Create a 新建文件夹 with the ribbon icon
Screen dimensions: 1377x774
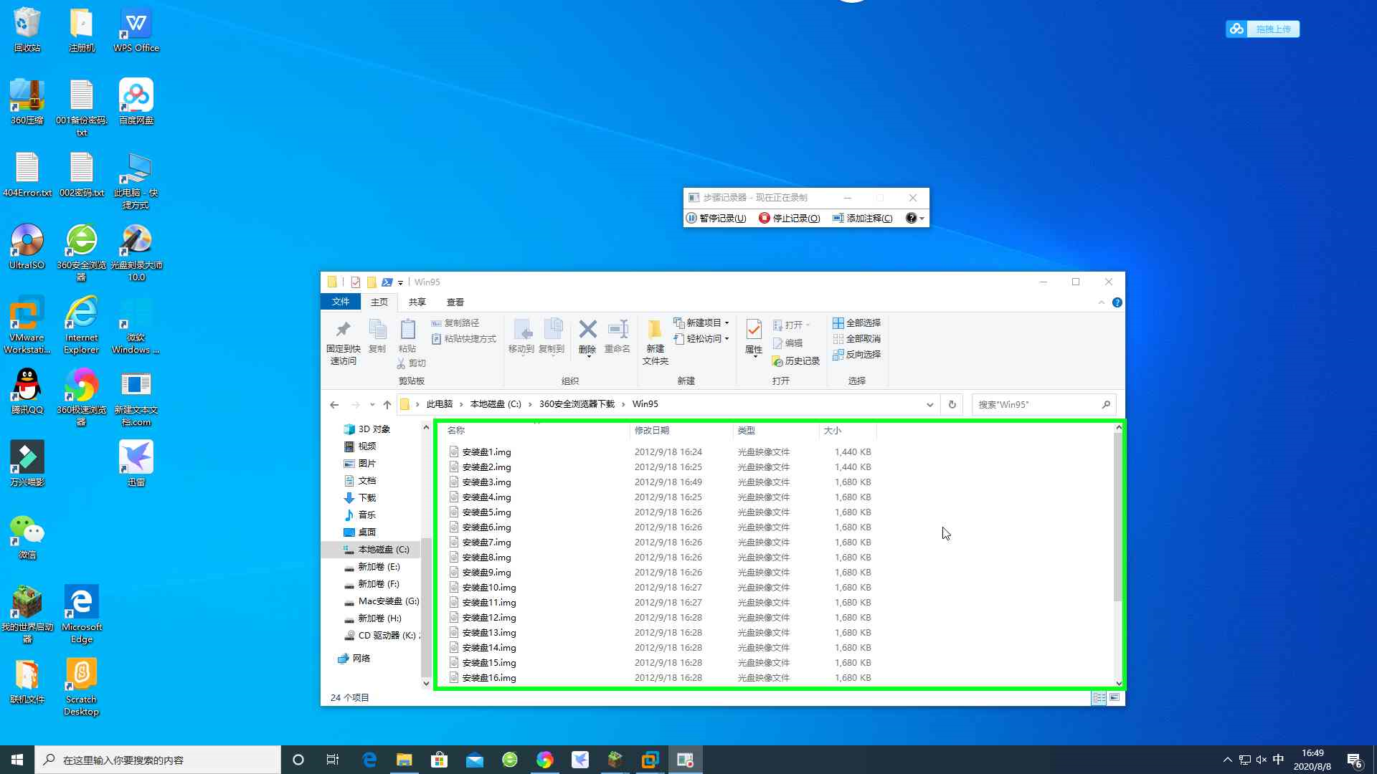coord(654,340)
